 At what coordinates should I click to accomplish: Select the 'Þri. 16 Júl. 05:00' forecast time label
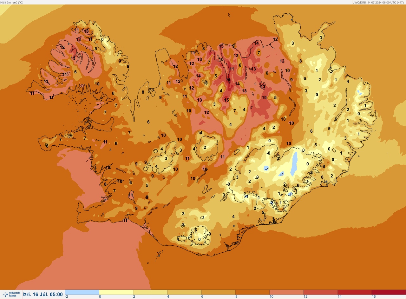(43, 295)
